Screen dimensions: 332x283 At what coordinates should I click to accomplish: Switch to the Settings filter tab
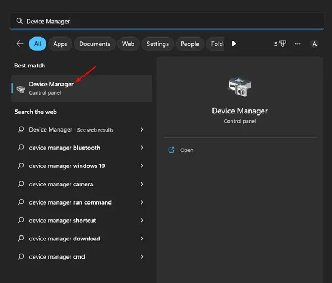coord(158,44)
